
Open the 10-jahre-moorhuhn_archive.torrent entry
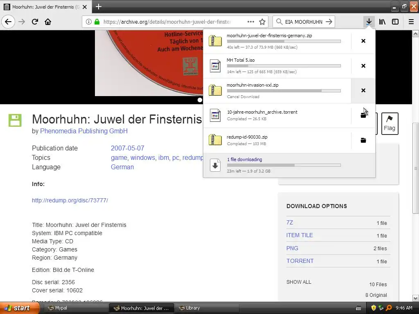(x=277, y=115)
